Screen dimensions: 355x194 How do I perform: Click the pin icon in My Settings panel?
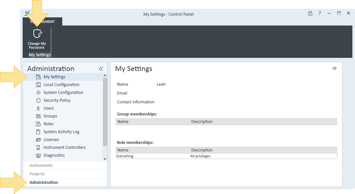(335, 68)
